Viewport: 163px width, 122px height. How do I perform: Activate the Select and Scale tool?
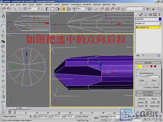(74, 9)
